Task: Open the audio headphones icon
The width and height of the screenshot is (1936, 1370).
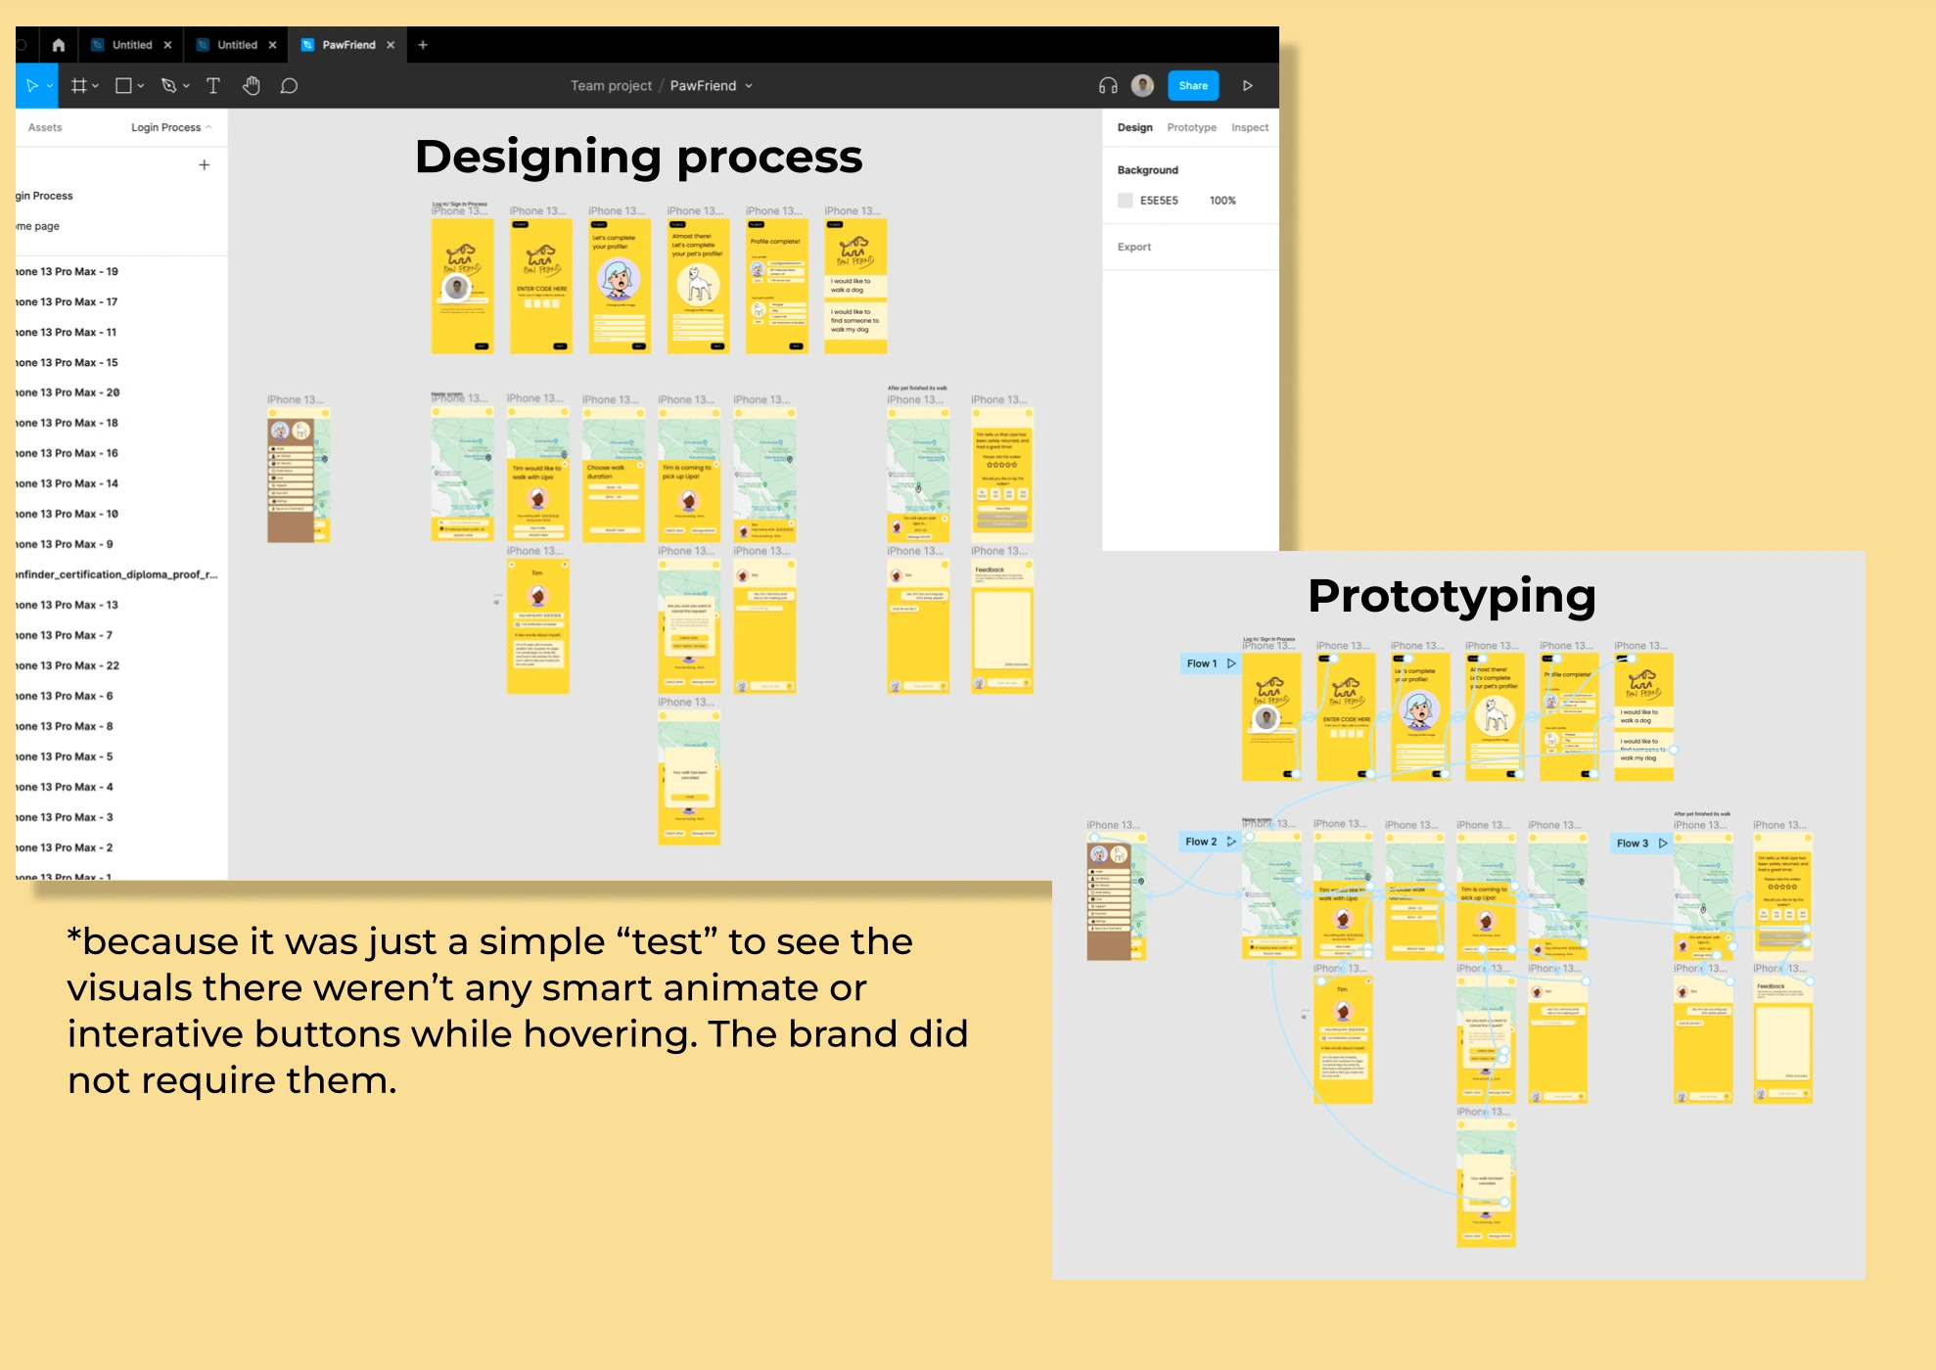Action: click(1108, 86)
